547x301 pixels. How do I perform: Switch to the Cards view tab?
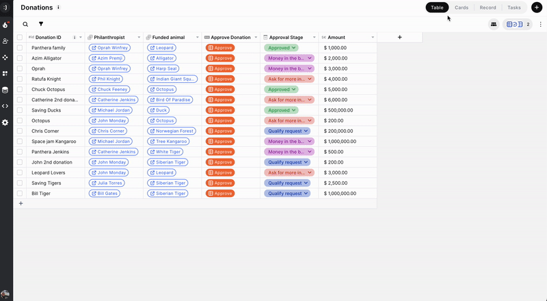(x=461, y=8)
